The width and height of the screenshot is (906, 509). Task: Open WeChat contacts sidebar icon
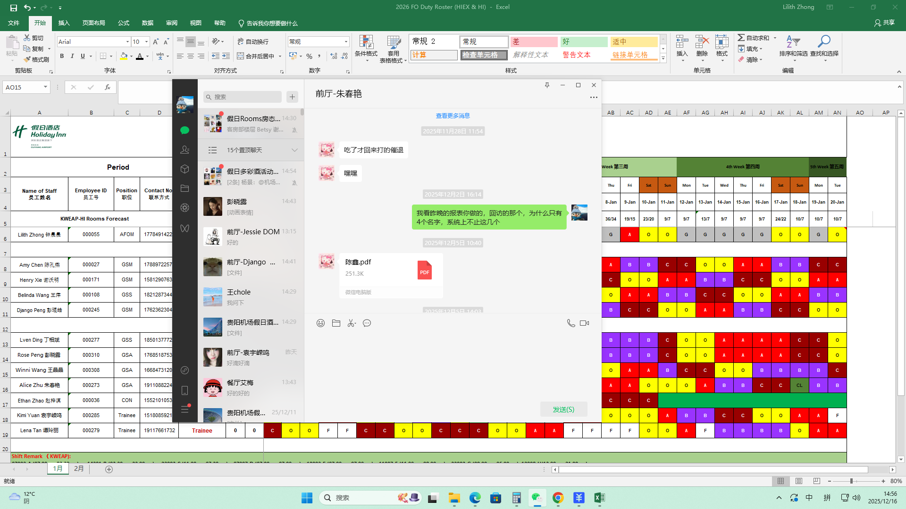coord(185,150)
